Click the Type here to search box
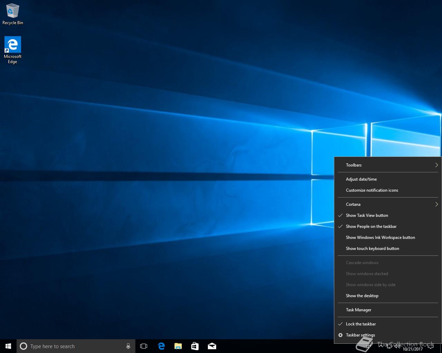Screen dimensions: 442x353 (76, 346)
